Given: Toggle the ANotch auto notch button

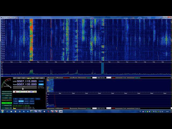Looking at the screenshot, I should (x=32, y=101).
